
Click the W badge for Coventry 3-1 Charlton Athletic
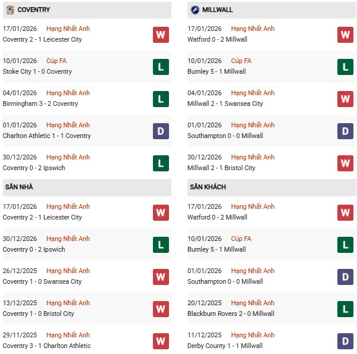(161, 341)
